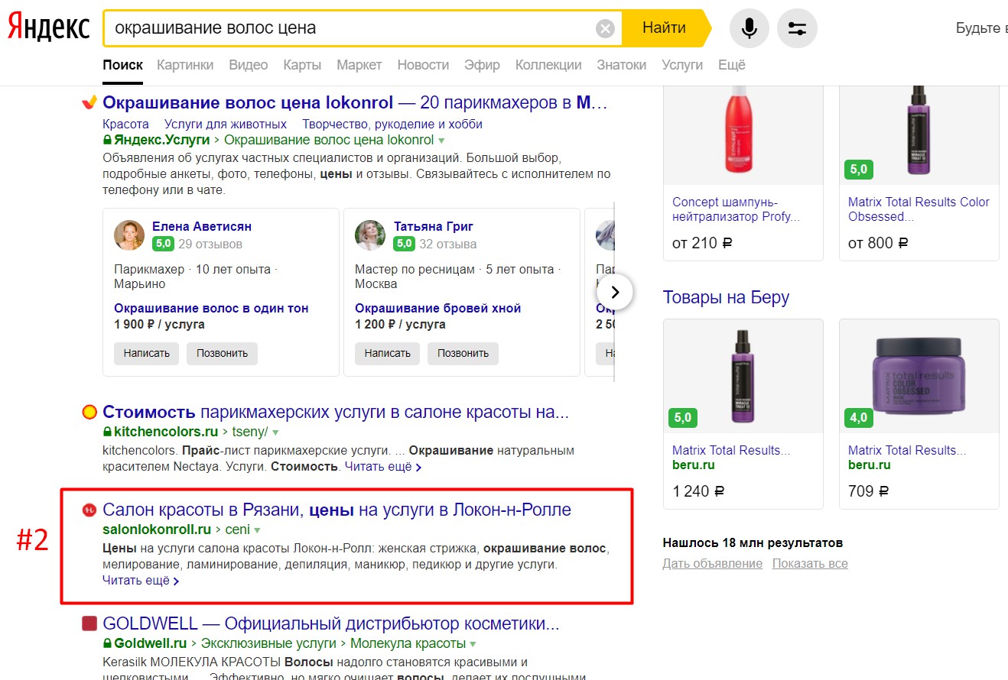Click the Дать объявление link
1008x680 pixels.
(x=713, y=564)
